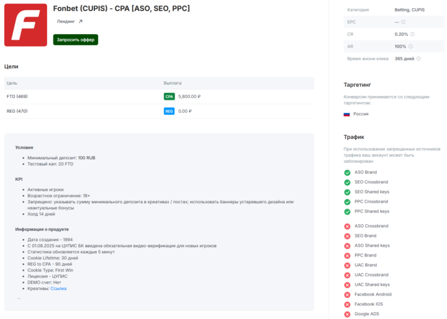Click the red cross icon for ASO Crossbrand
Screen dimensions: 447x319
[x=347, y=226]
